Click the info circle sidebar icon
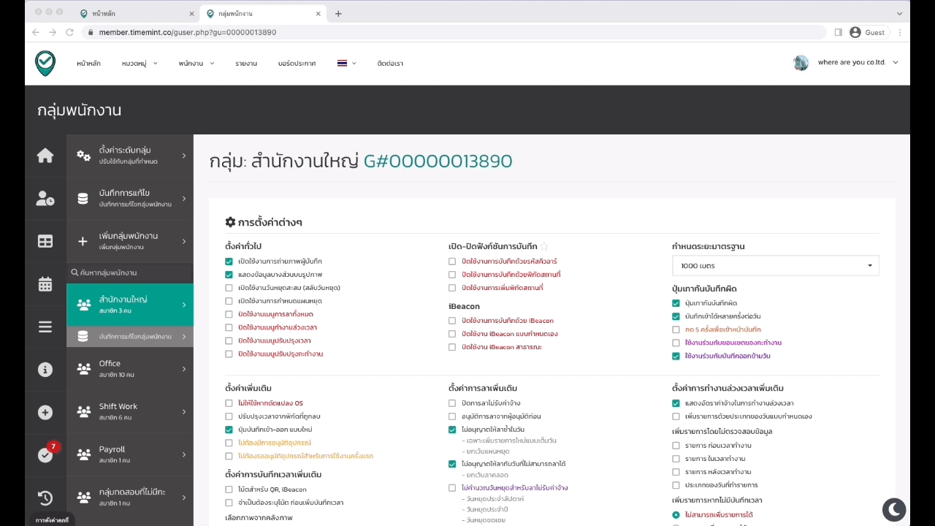The height and width of the screenshot is (526, 935). pos(45,370)
